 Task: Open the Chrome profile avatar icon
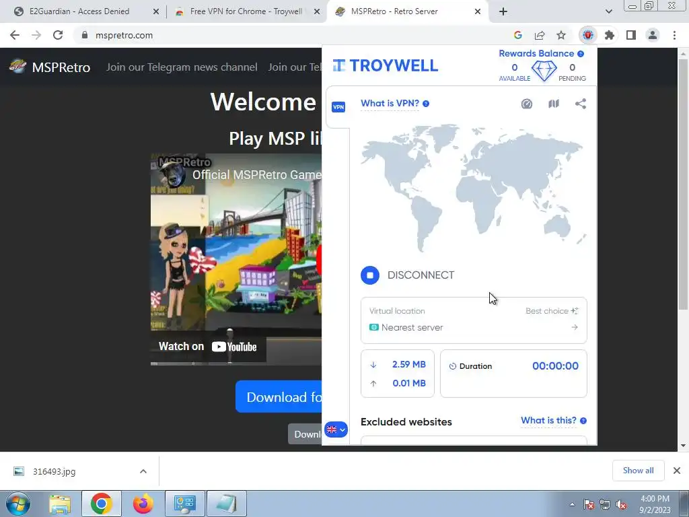pos(653,35)
